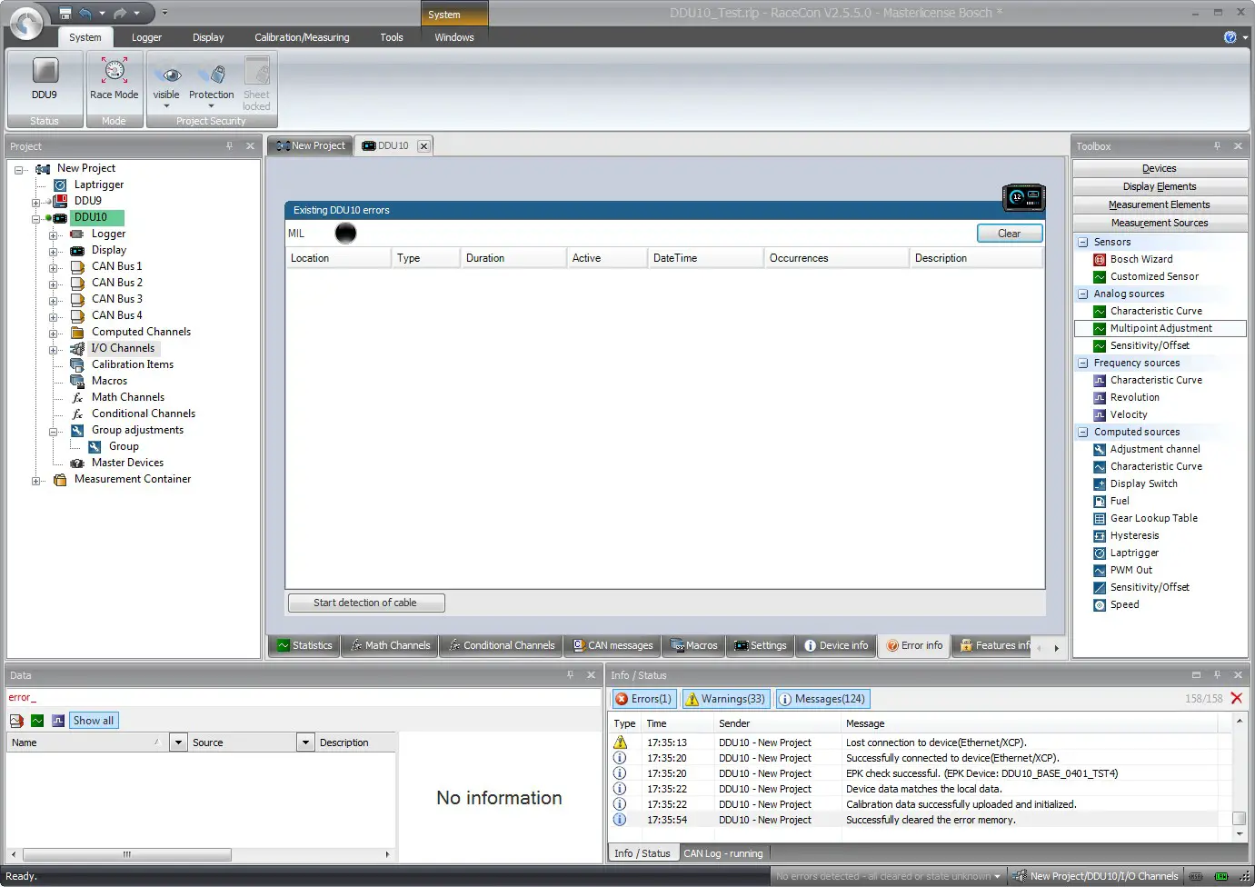This screenshot has height=887, width=1255.
Task: Choose the Revolution frequency source icon
Action: click(x=1100, y=398)
